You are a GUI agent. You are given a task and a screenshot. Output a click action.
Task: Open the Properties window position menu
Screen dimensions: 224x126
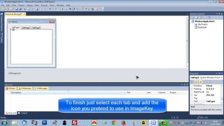pos(217,73)
